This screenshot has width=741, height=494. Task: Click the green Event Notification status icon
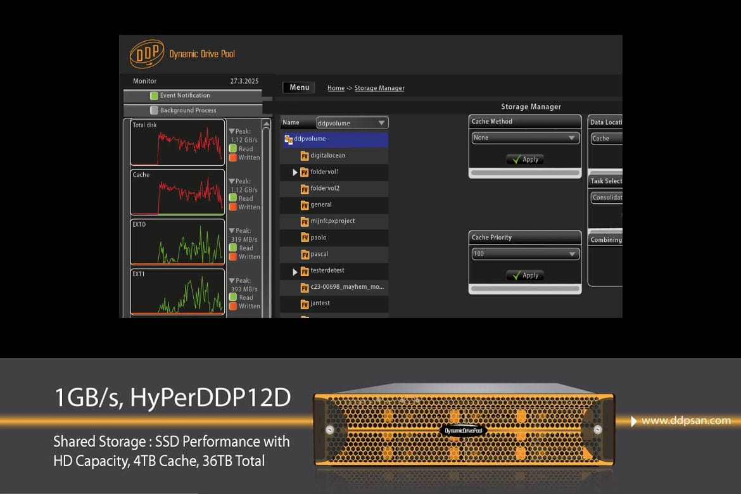[154, 96]
